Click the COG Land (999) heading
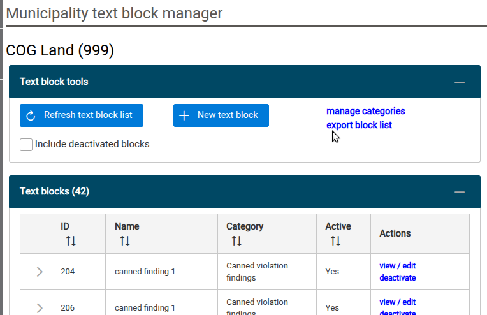This screenshot has width=487, height=315. 60,50
